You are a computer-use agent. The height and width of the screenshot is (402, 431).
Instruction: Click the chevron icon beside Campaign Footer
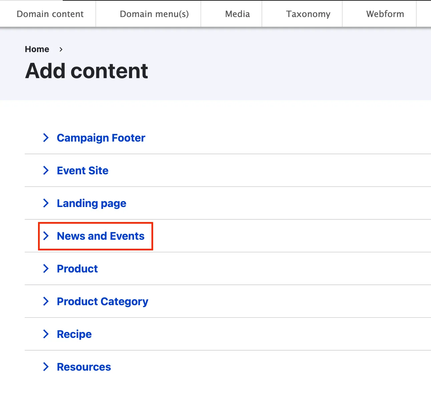point(46,138)
